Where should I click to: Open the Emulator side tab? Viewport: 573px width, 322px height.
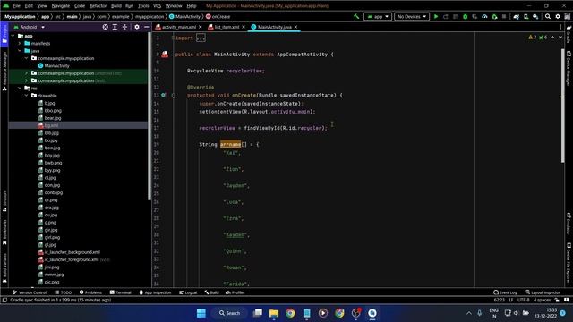coord(569,224)
